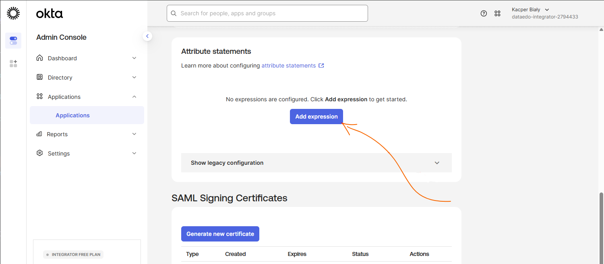Click the Okta sunburst logo icon
This screenshot has height=264, width=604.
click(13, 13)
